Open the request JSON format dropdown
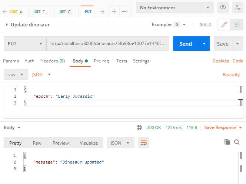 click(x=41, y=74)
